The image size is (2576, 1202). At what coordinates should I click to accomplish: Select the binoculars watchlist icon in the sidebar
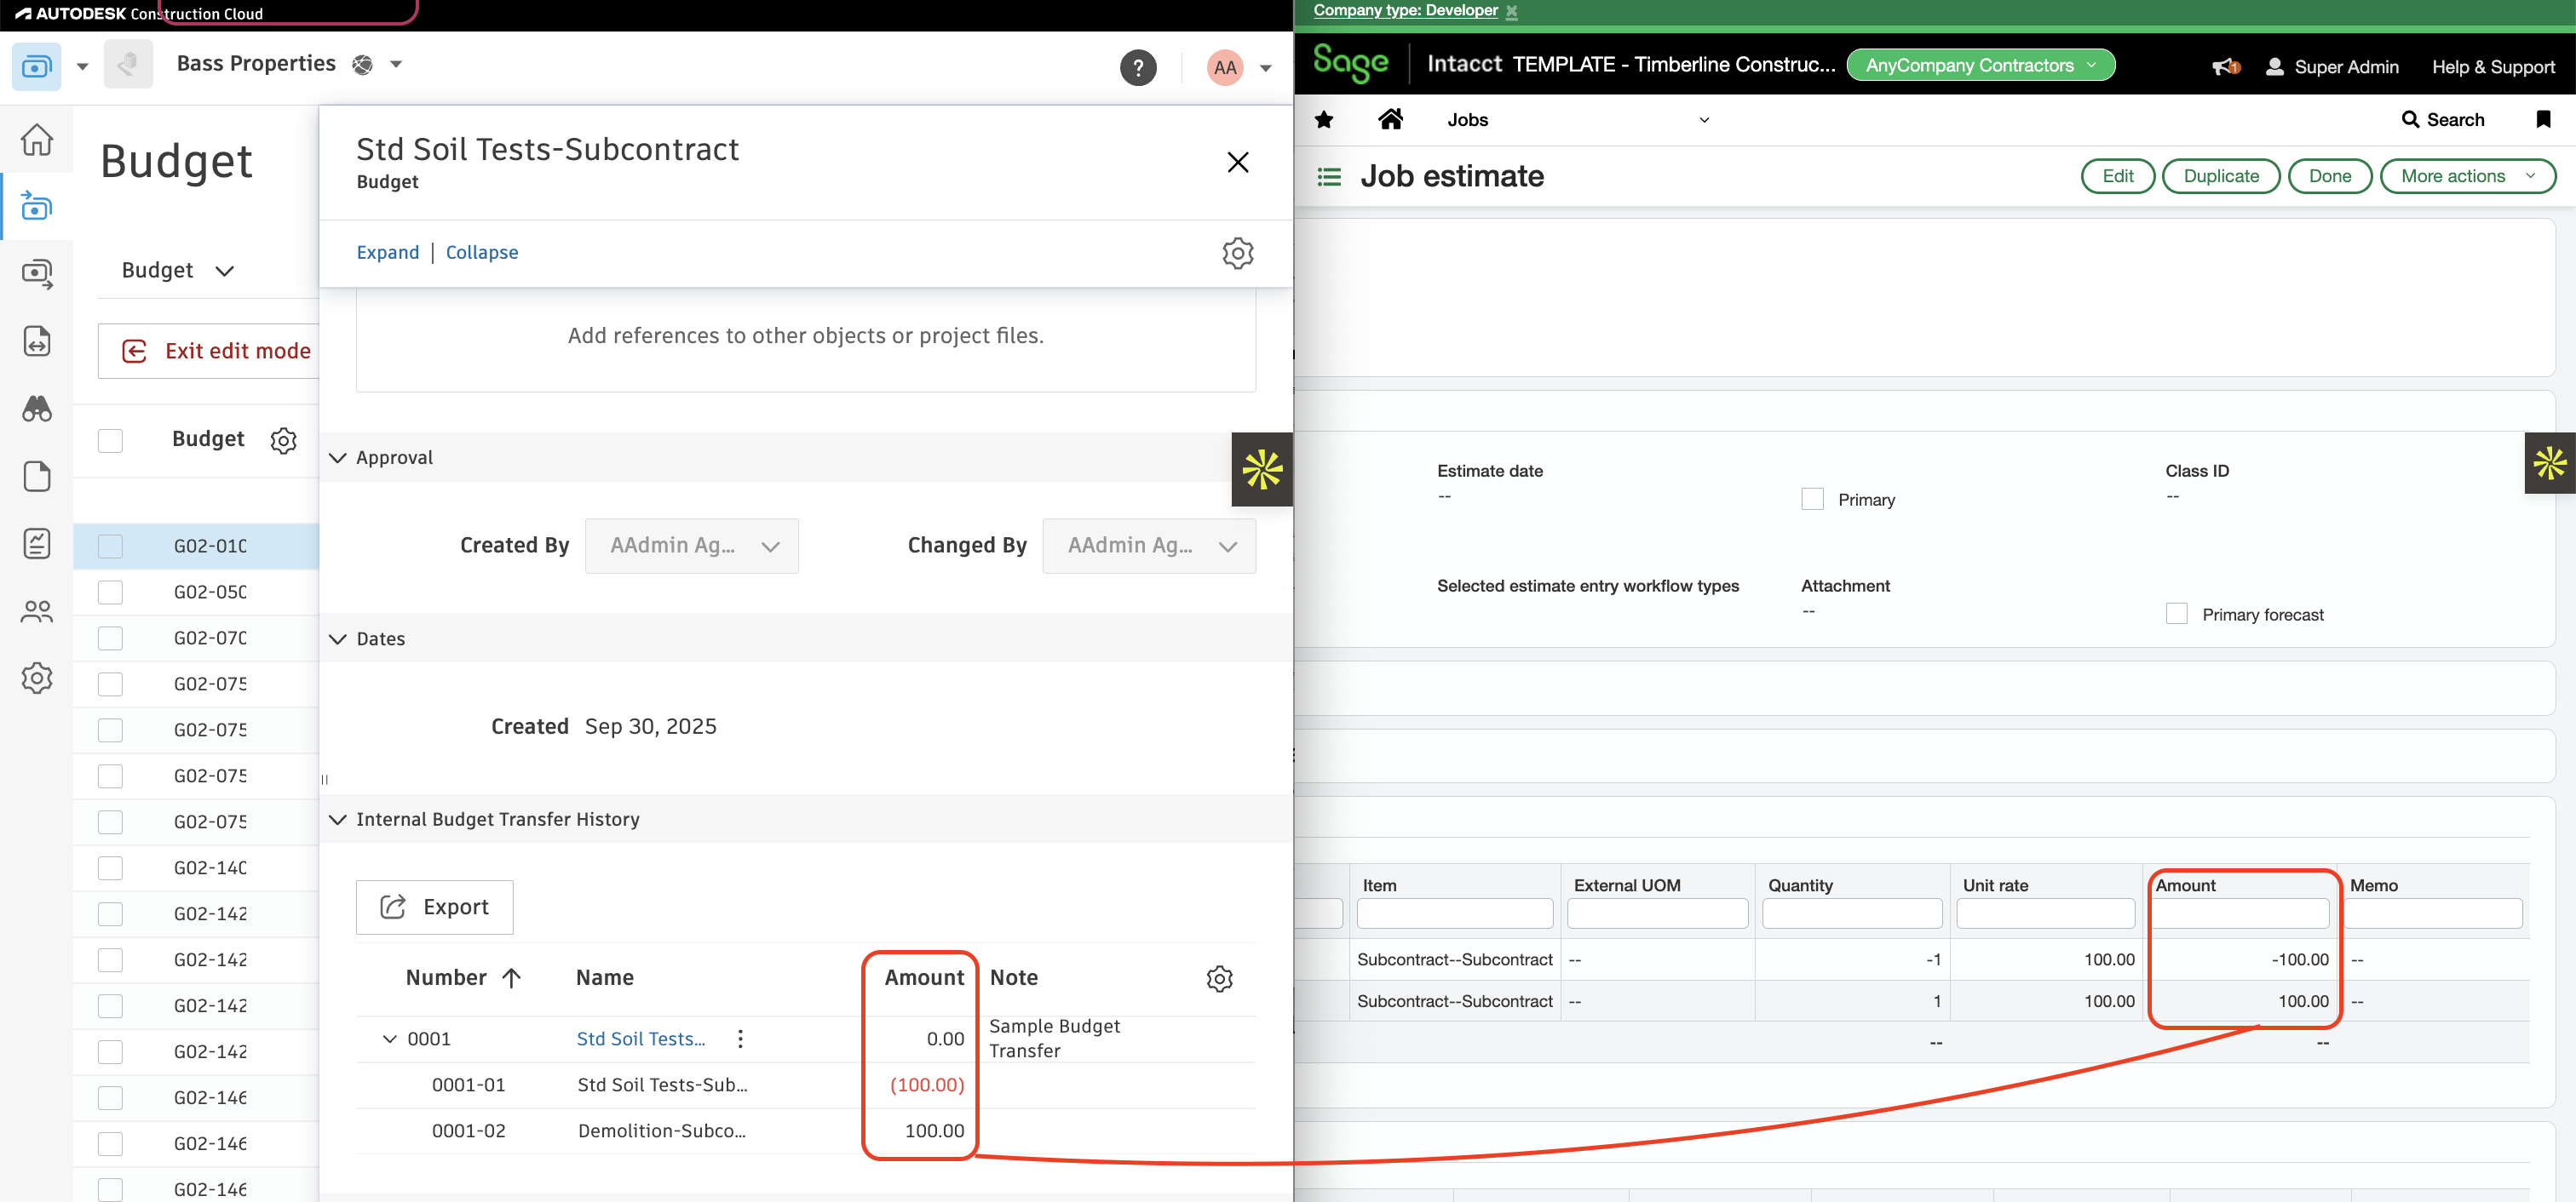[x=37, y=409]
